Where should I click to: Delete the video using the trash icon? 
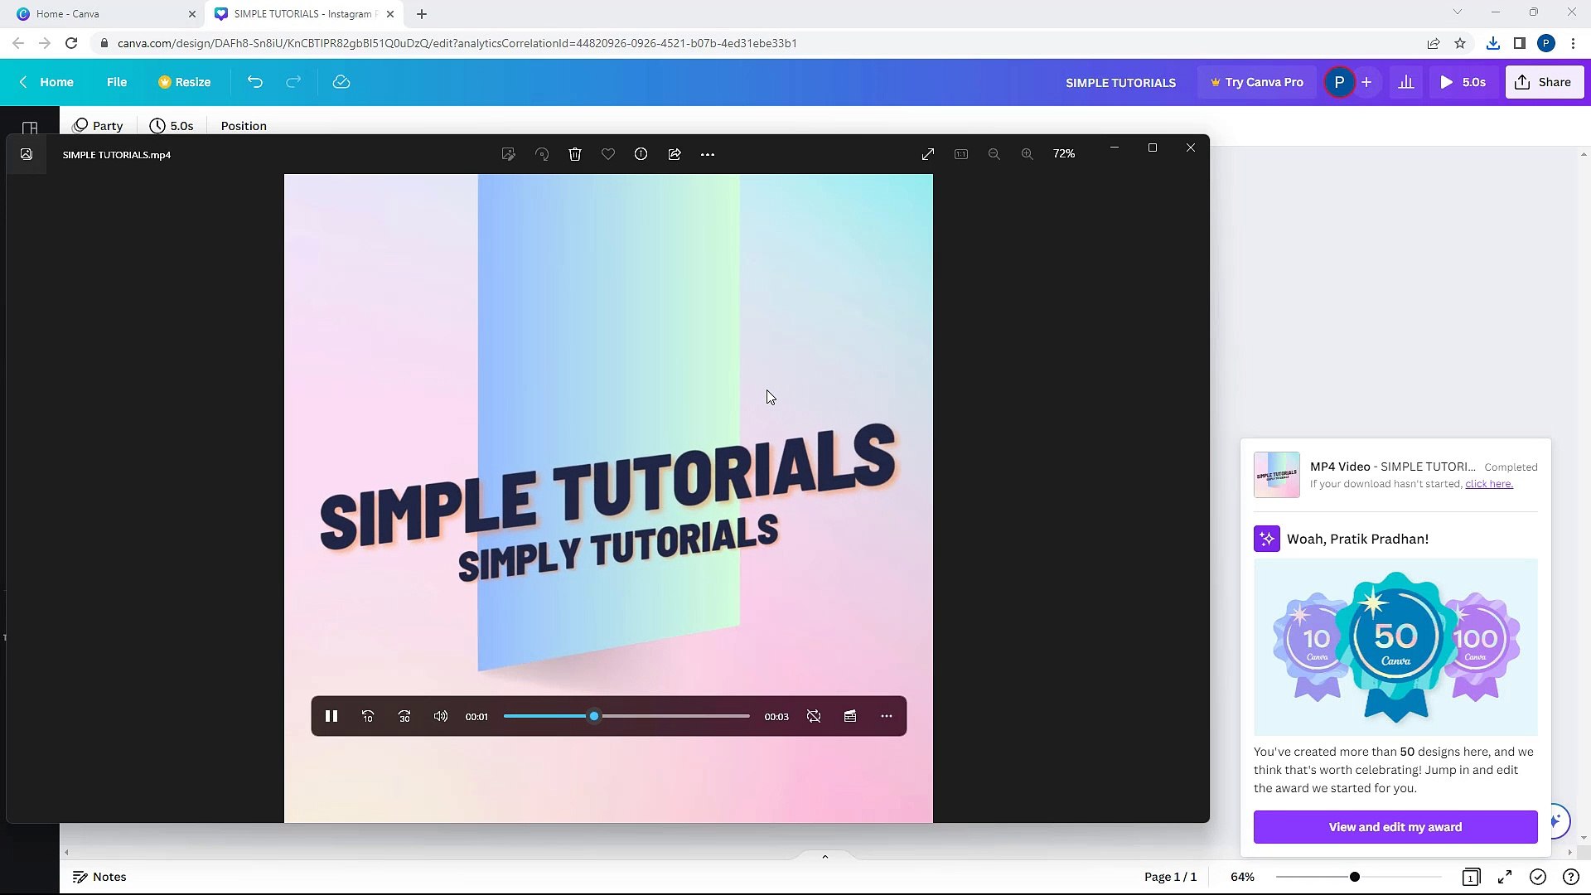point(575,154)
